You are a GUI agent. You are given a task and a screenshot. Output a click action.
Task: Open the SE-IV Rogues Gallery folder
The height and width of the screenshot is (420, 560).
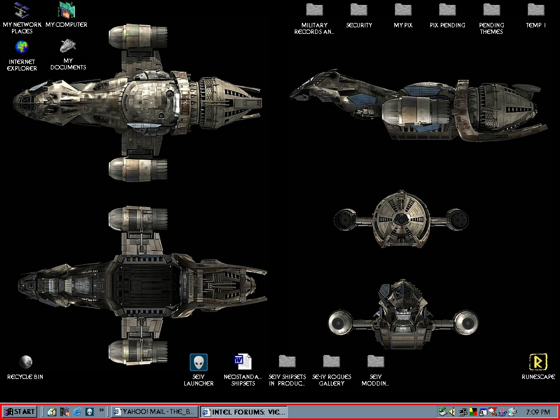pos(331,362)
